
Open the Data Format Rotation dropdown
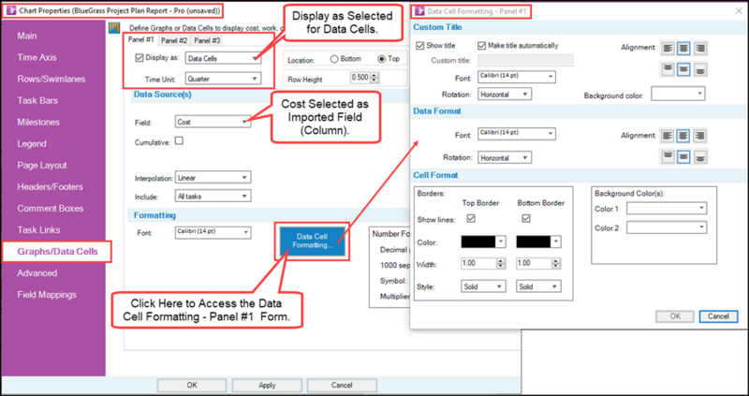[505, 157]
